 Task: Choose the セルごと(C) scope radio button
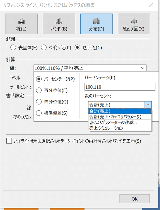(77, 47)
